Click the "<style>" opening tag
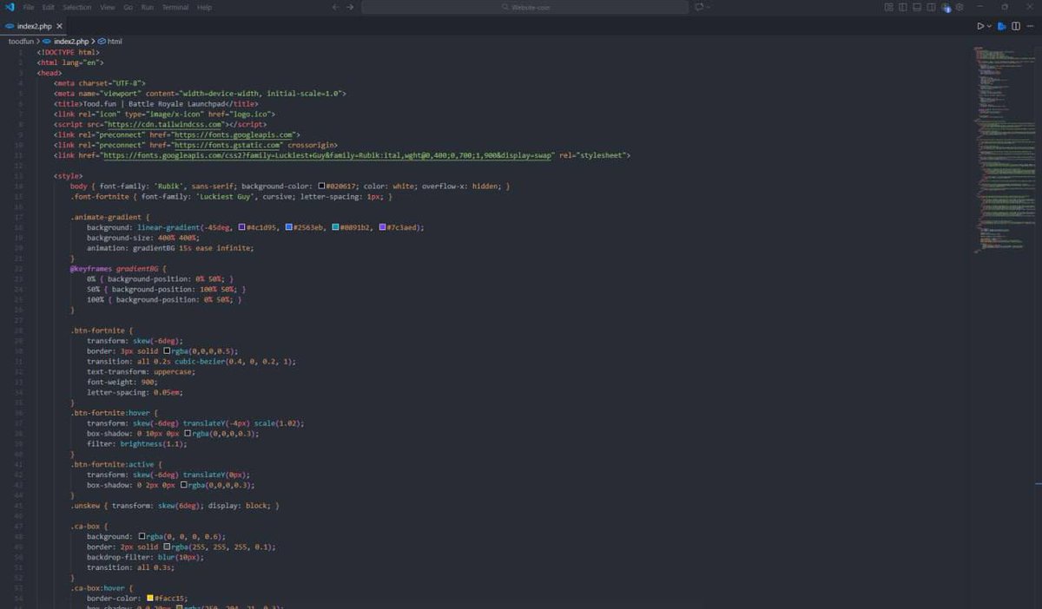 [x=68, y=176]
